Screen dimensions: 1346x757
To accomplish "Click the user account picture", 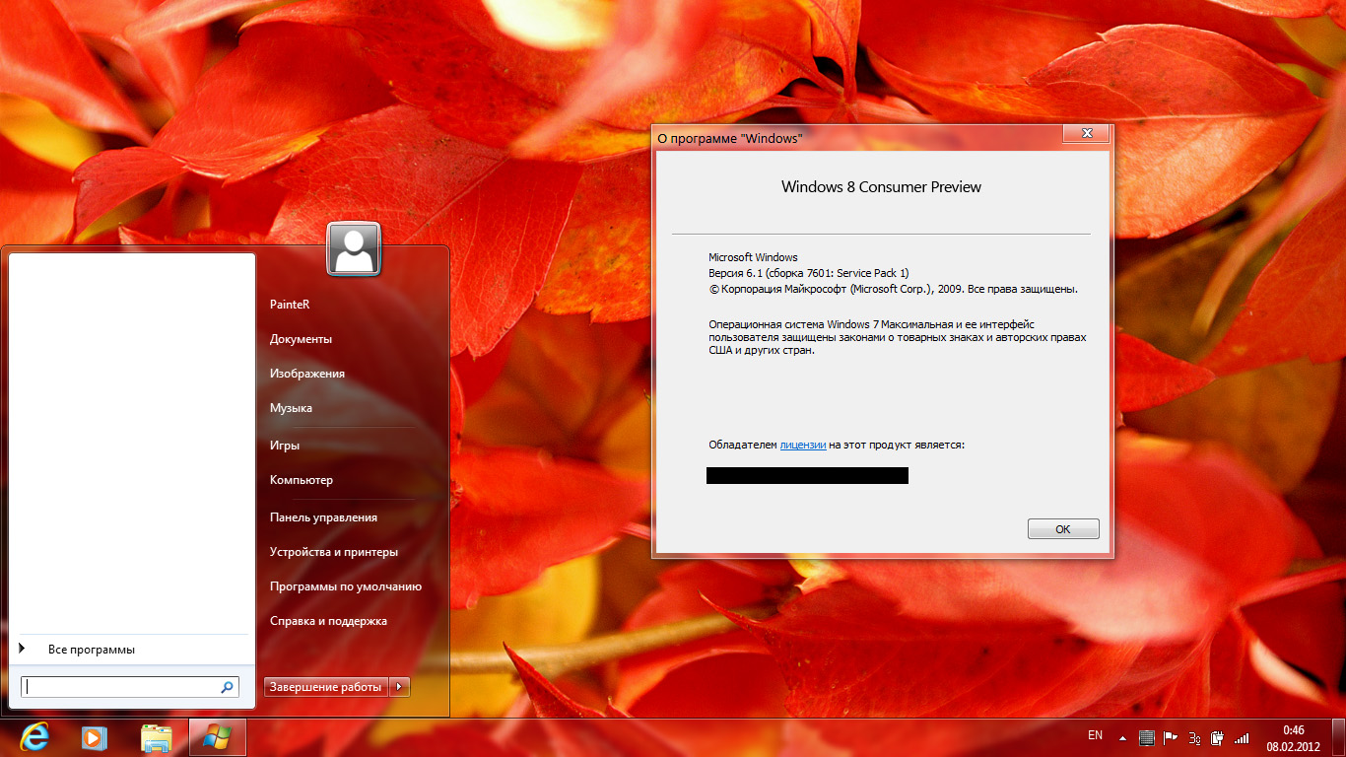I will click(x=354, y=248).
